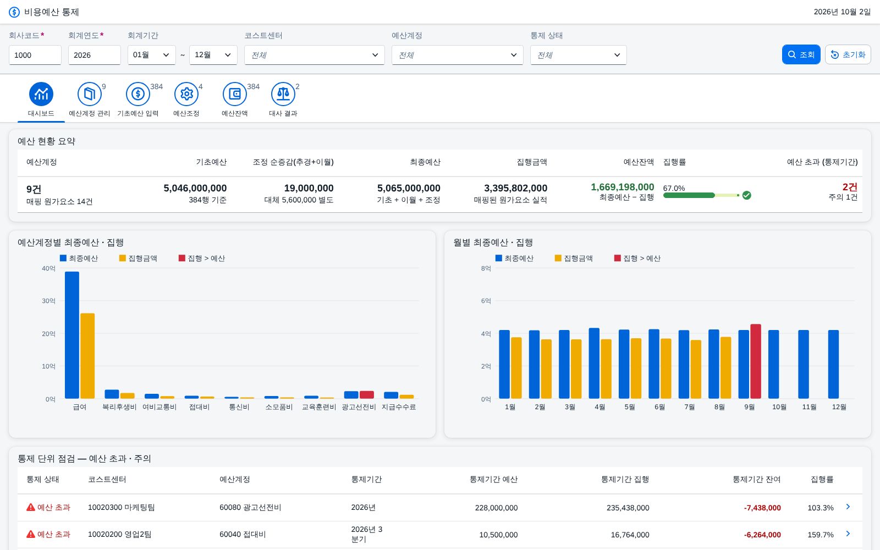
Task: Click the 회사코드 input field
Action: point(35,55)
